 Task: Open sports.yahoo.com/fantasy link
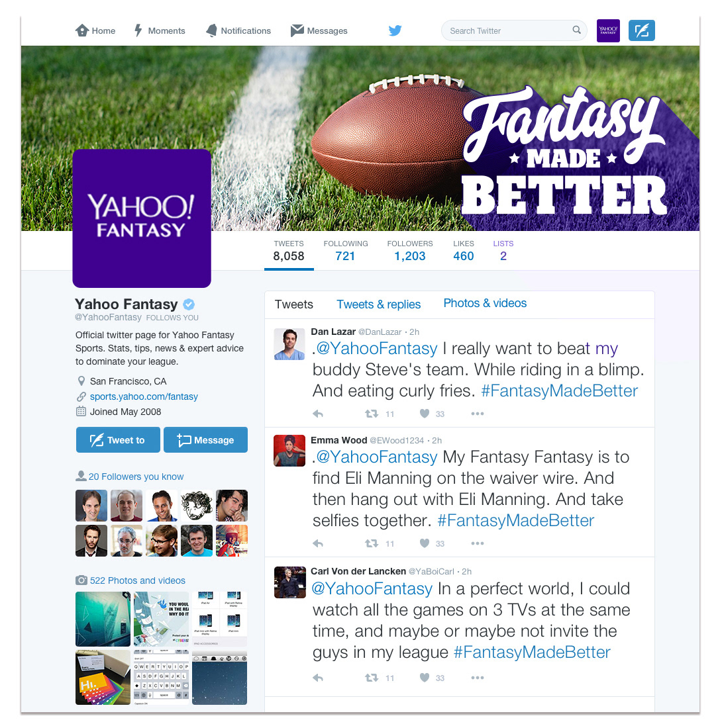click(x=144, y=396)
